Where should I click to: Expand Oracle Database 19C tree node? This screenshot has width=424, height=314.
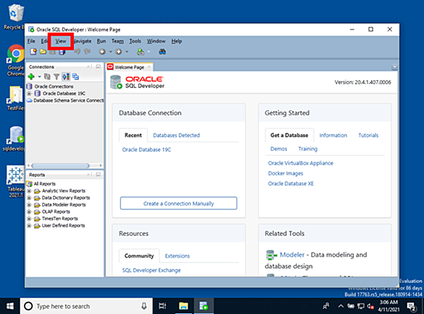[x=29, y=93]
